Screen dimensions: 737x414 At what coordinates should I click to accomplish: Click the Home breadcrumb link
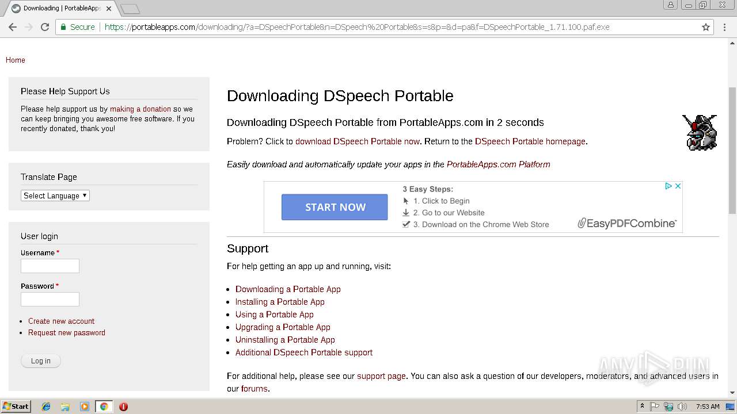pyautogui.click(x=16, y=60)
